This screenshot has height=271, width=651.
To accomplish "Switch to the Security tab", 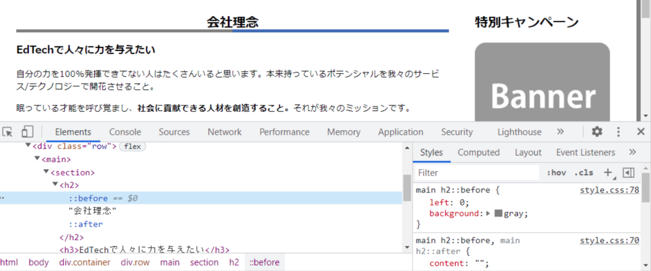I will click(457, 132).
